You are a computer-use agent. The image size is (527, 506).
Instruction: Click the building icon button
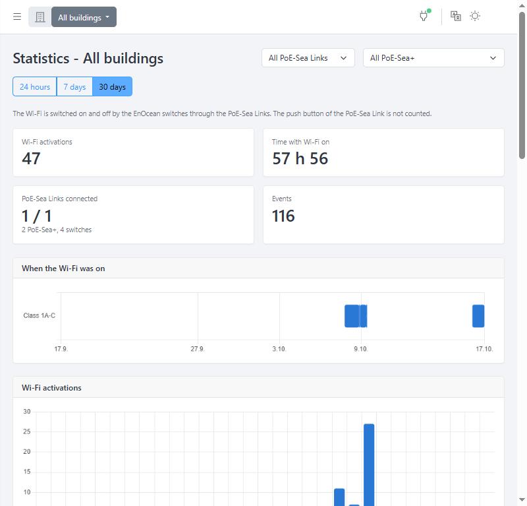40,17
